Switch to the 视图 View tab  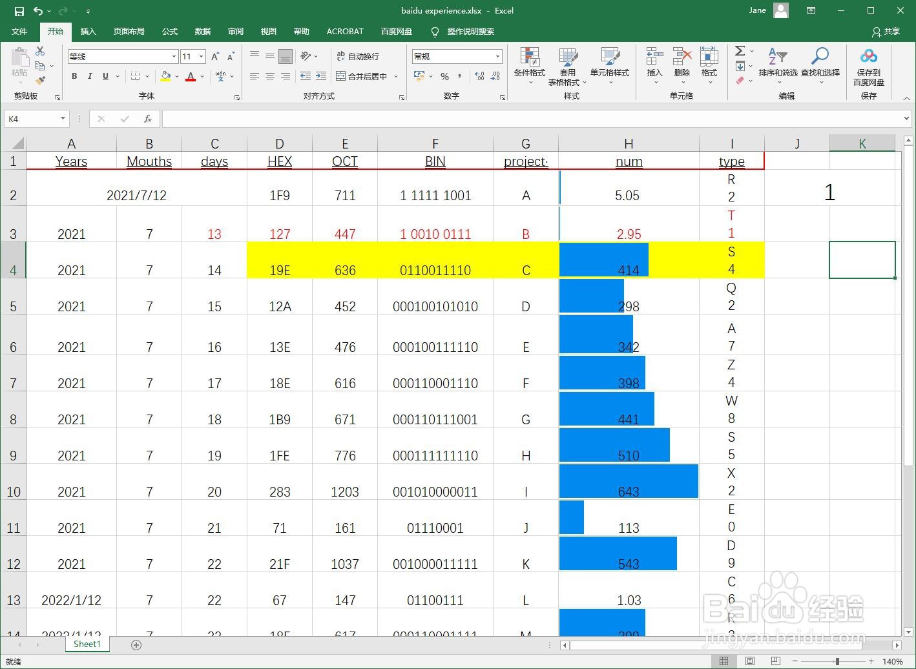[x=269, y=31]
